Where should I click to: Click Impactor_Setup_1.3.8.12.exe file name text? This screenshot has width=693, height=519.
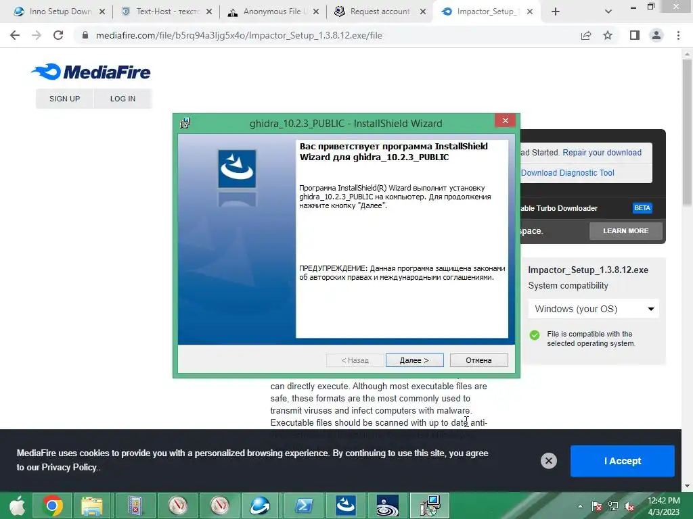click(x=588, y=270)
